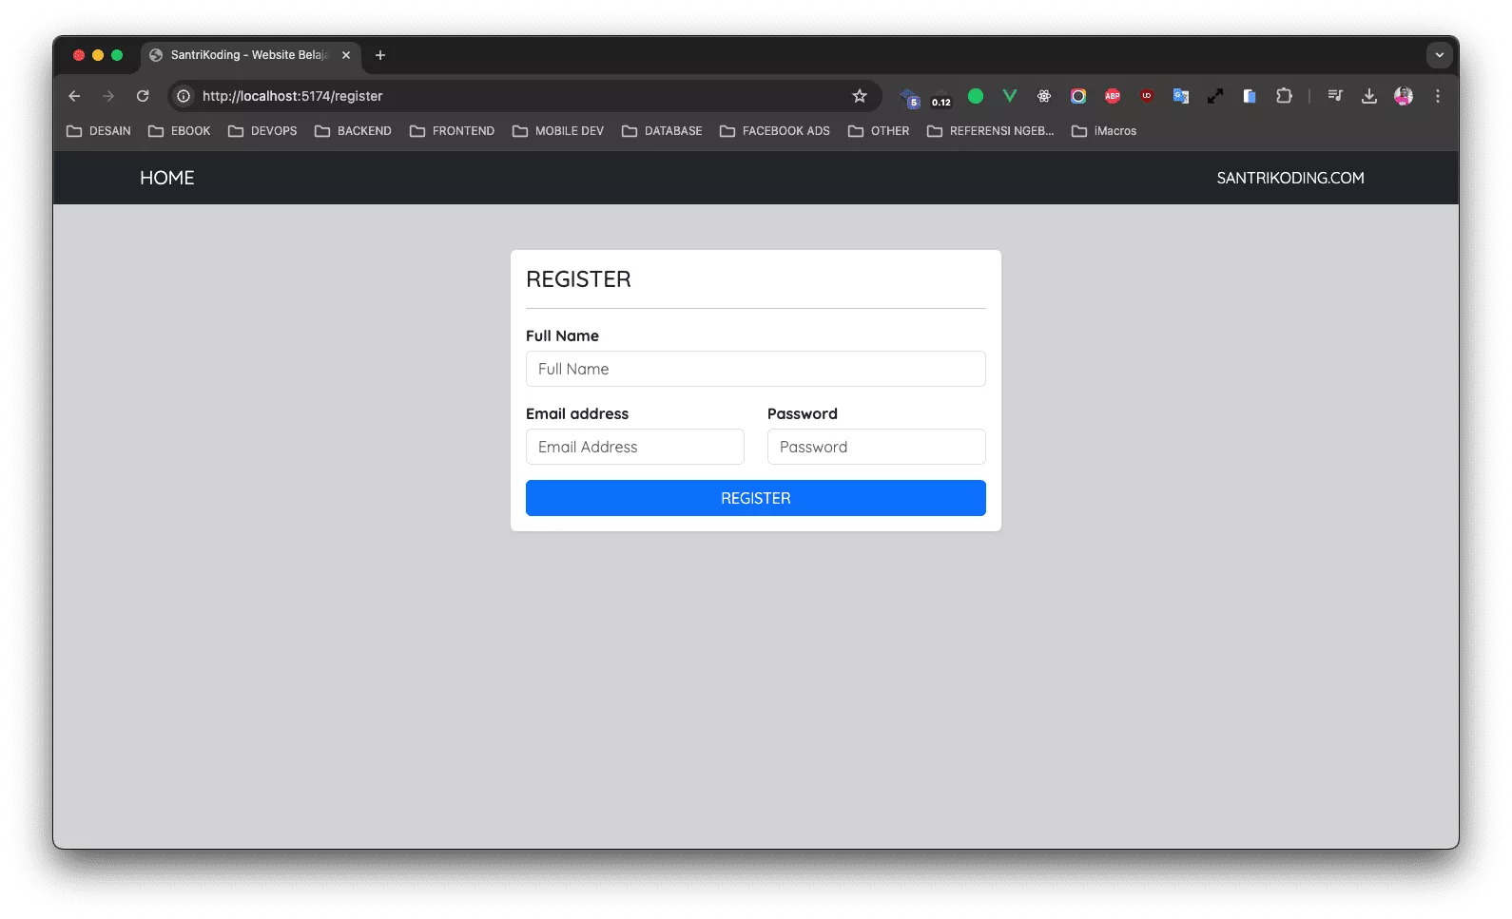
Task: Close the SantriKoding tab
Action: 346,55
